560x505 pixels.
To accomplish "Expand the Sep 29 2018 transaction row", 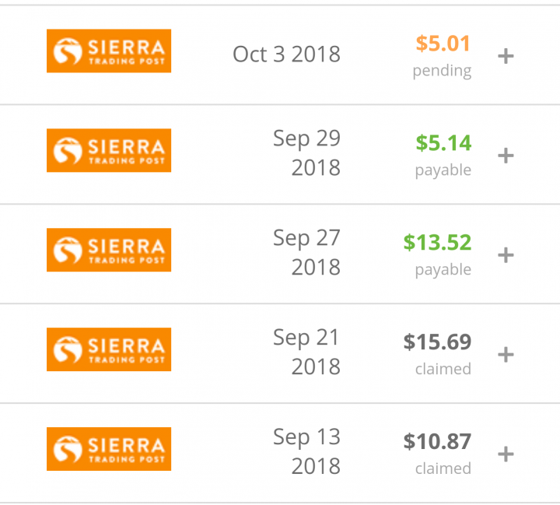I will (x=506, y=156).
